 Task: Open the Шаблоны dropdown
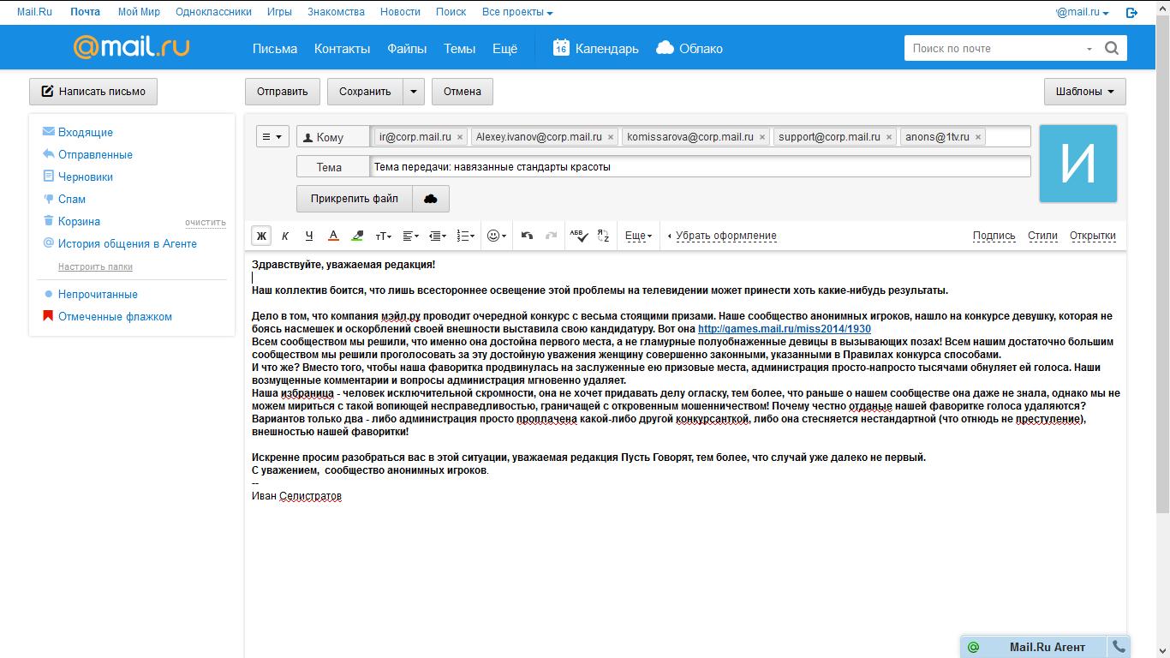1085,92
